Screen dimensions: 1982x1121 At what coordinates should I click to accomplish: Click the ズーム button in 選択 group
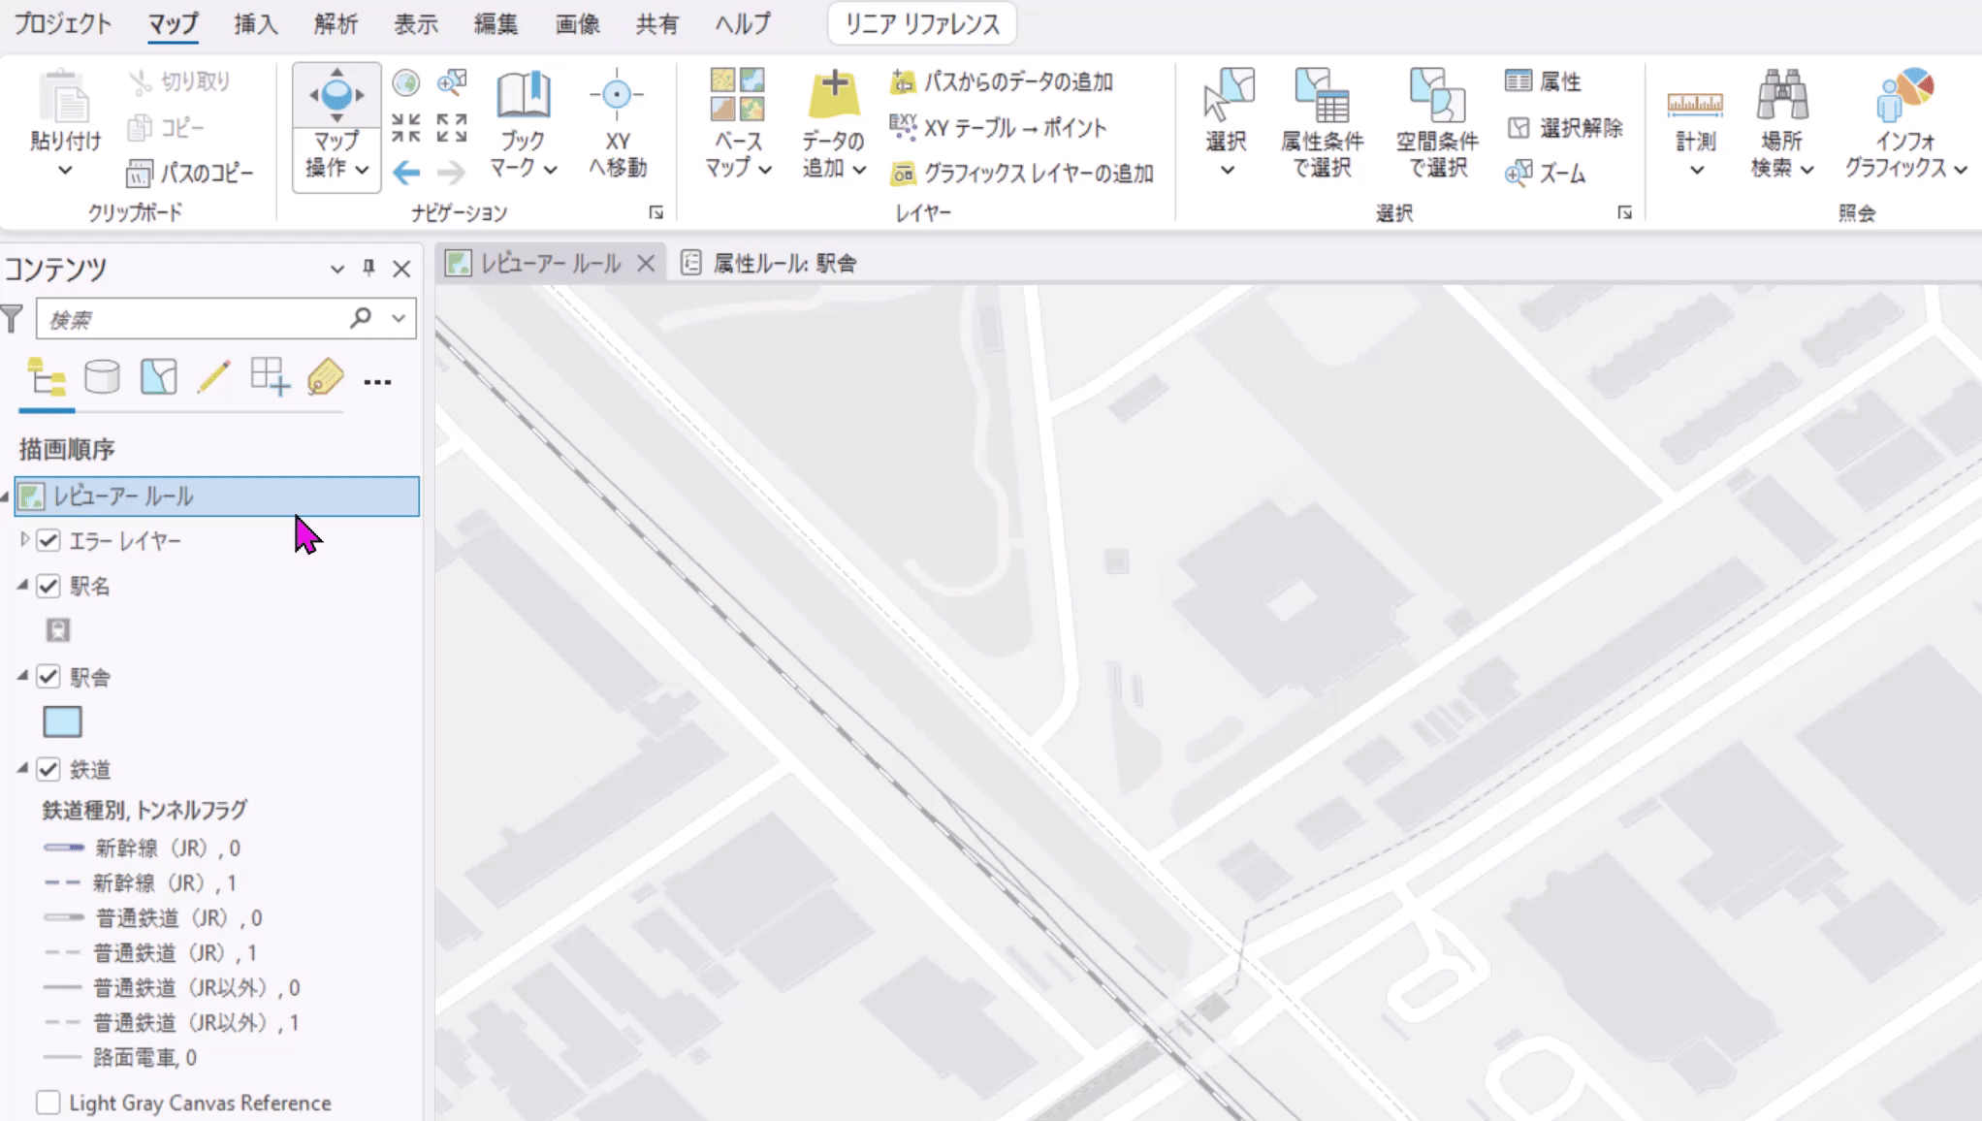tap(1546, 174)
